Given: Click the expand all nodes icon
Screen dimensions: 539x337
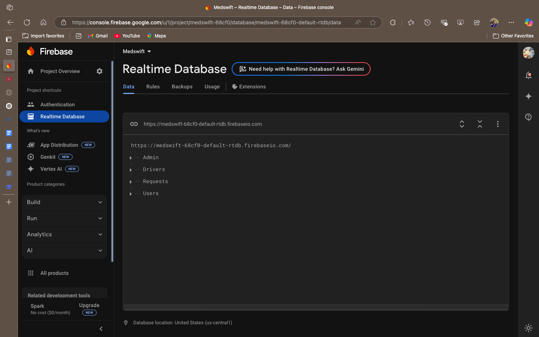Looking at the screenshot, I should click(x=462, y=124).
